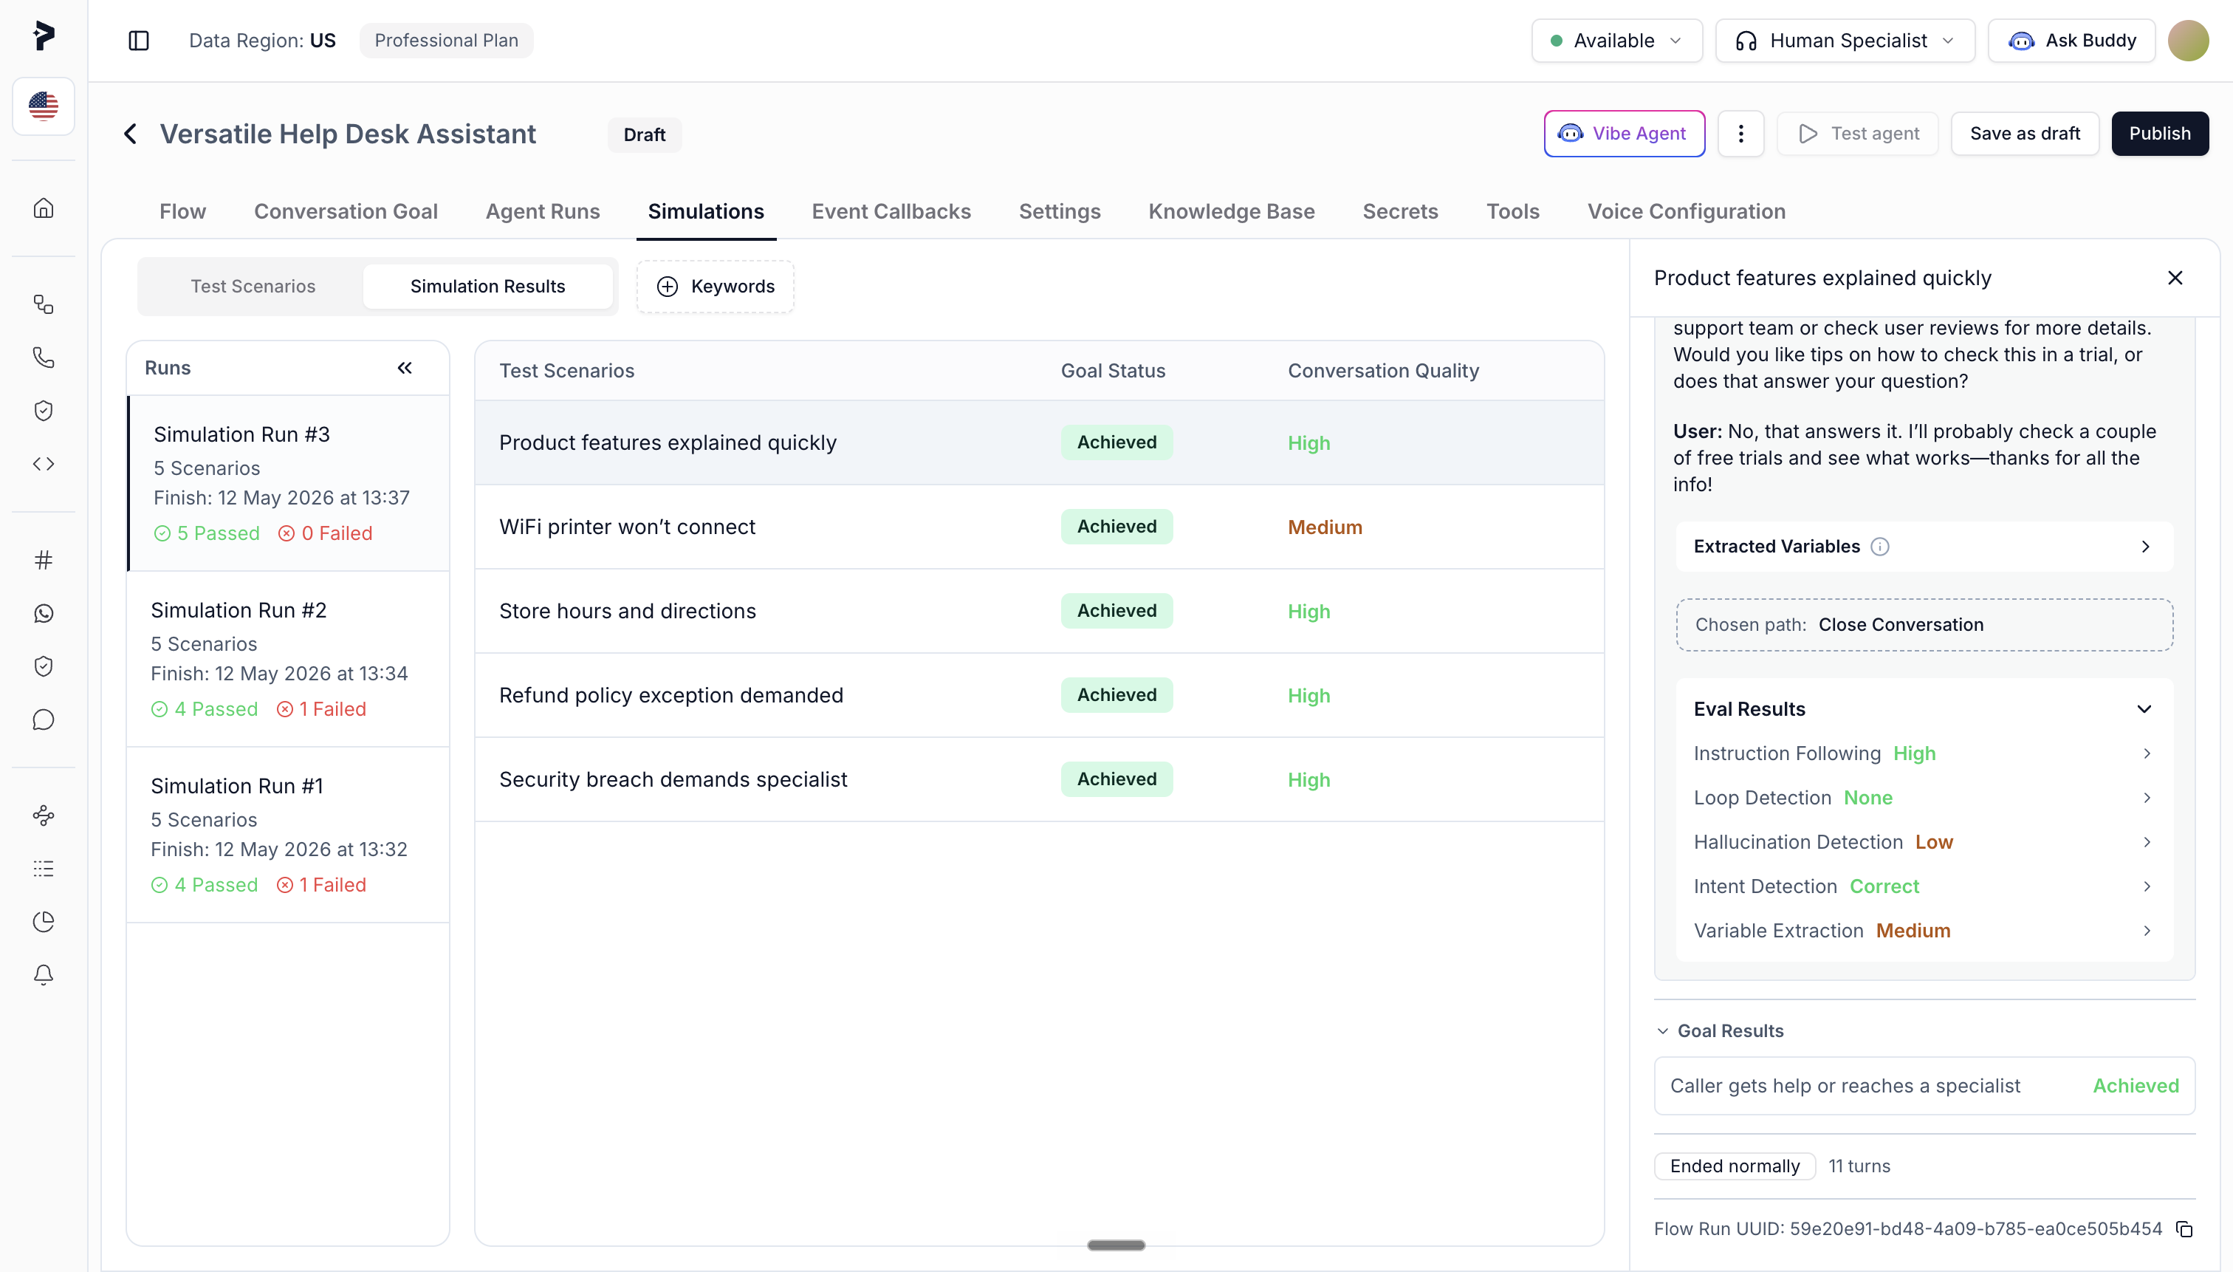Open the three-dot more options menu
Screen dimensions: 2233x1272
coord(1740,134)
